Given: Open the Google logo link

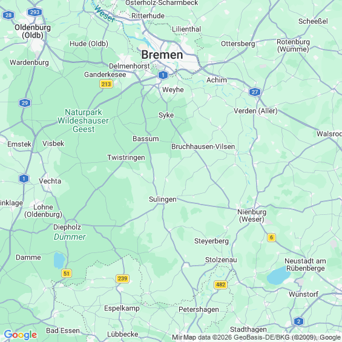Looking at the screenshot, I should click(21, 335).
